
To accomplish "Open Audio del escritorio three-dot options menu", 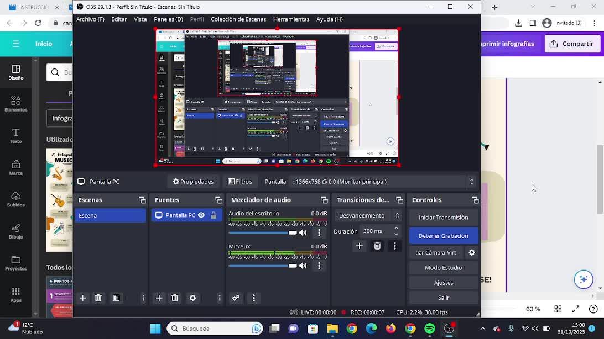I will 319,232.
